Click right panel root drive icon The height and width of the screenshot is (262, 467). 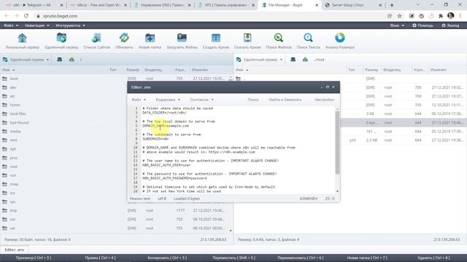(x=293, y=60)
